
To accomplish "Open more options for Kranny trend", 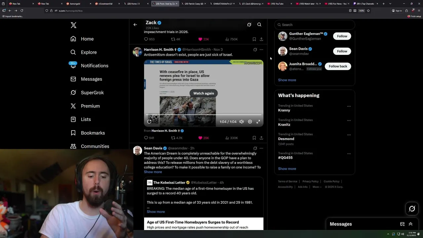I will (349, 106).
